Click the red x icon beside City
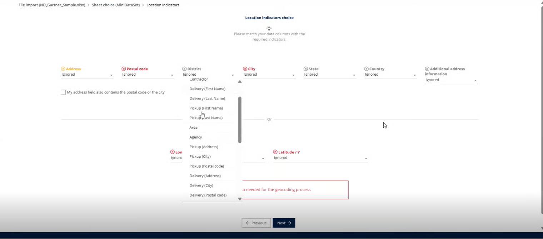 pyautogui.click(x=245, y=69)
